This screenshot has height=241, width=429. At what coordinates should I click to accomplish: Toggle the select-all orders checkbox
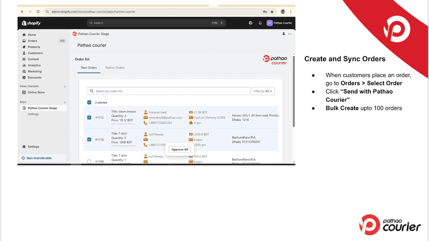[x=89, y=102]
